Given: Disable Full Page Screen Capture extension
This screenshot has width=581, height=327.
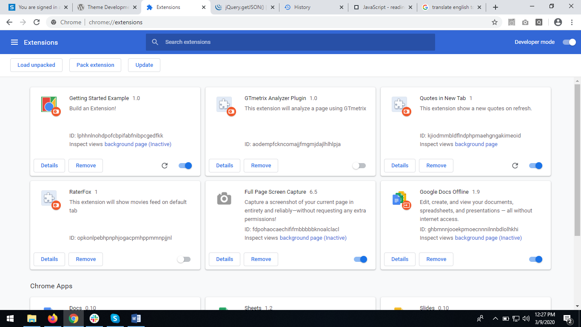Looking at the screenshot, I should tap(361, 259).
